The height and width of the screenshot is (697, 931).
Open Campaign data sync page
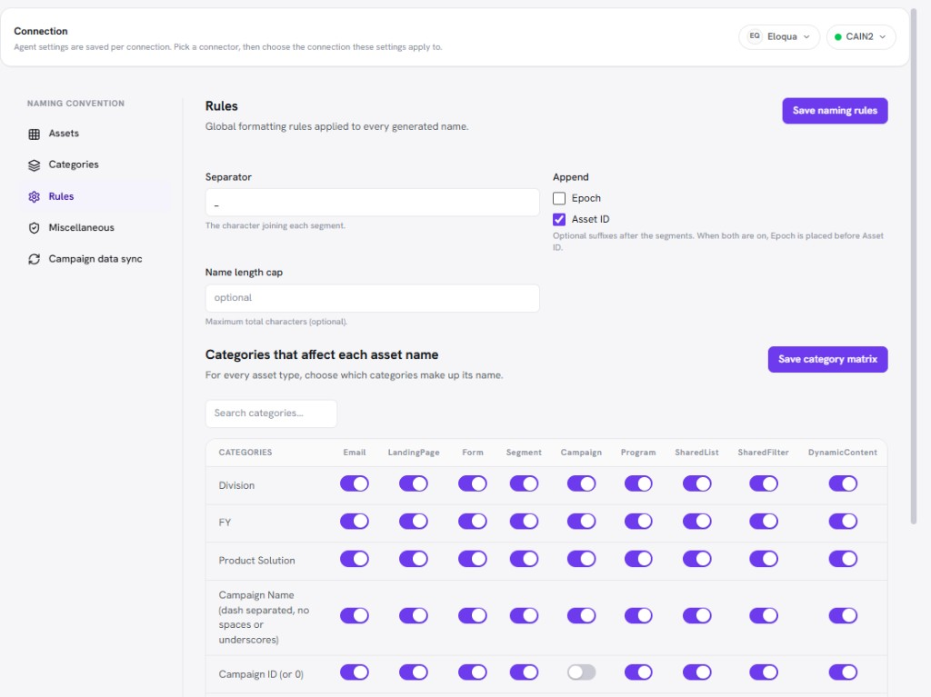[x=95, y=260]
